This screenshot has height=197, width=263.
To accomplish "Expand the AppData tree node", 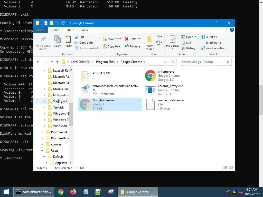I will point(46,163).
